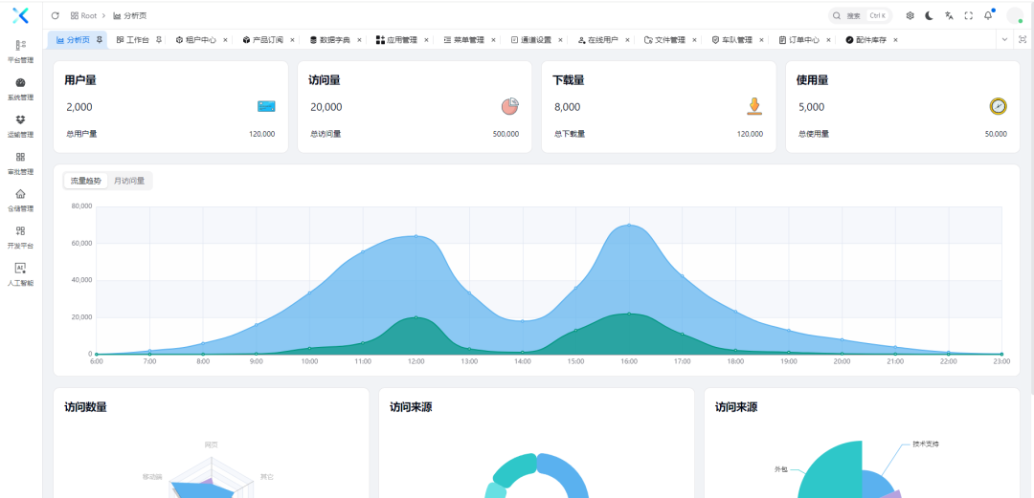Maximize the content area via tab bar icon
Image resolution: width=1034 pixels, height=498 pixels.
[x=1023, y=39]
